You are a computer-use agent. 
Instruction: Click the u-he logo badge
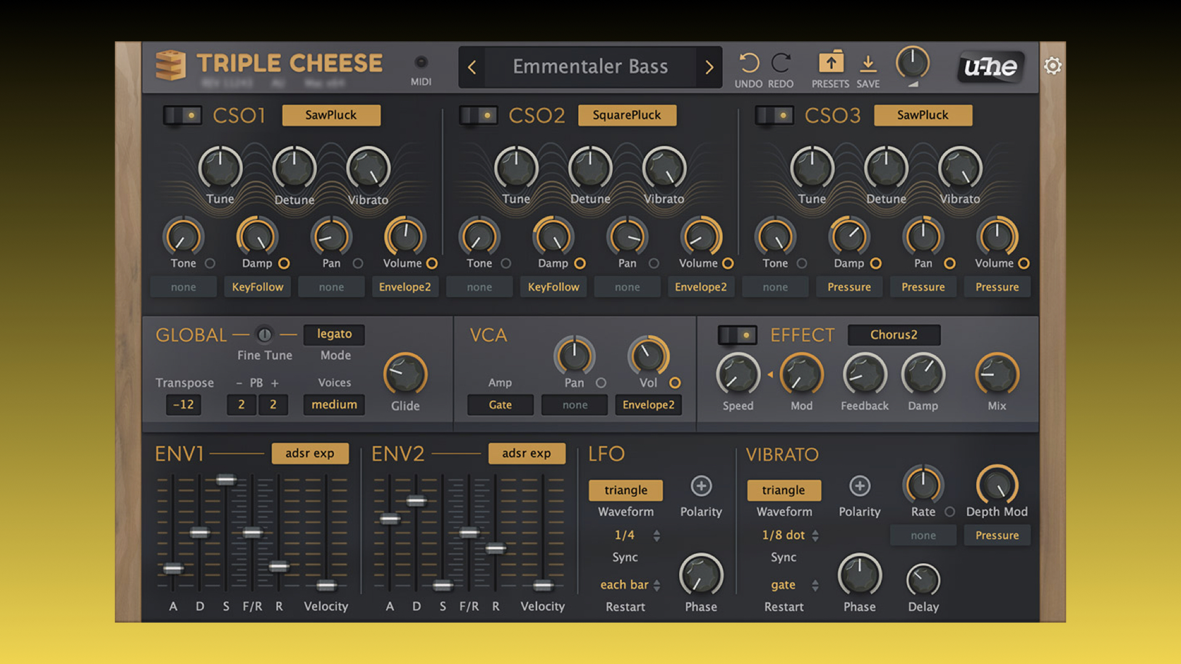[x=990, y=66]
